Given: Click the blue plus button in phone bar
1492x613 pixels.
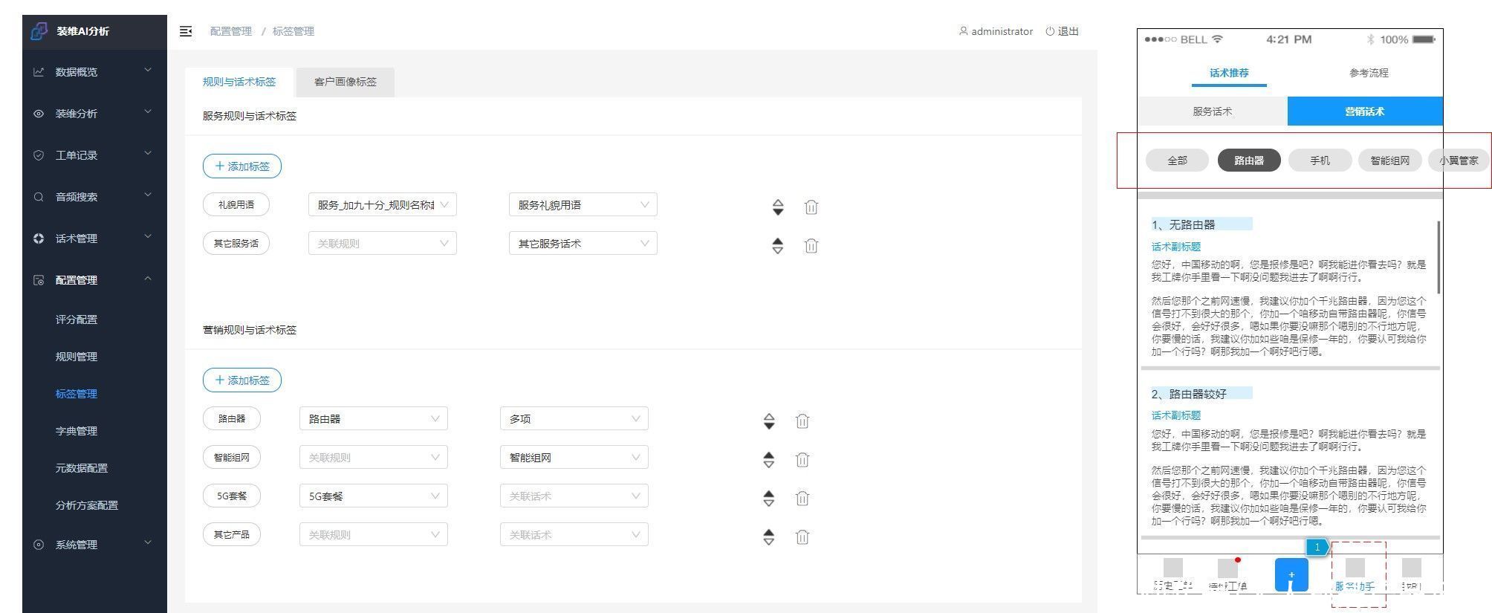Looking at the screenshot, I should [x=1291, y=575].
